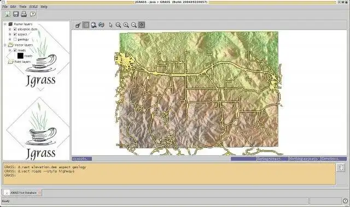350x207 pixels.
Task: Open the Help menu
Action: coord(44,7)
